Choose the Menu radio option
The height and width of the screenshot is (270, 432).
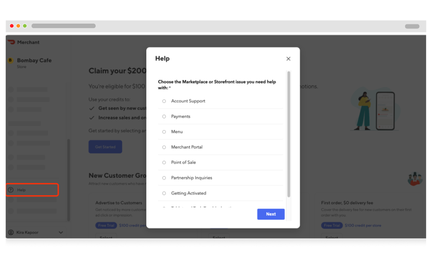pos(164,132)
